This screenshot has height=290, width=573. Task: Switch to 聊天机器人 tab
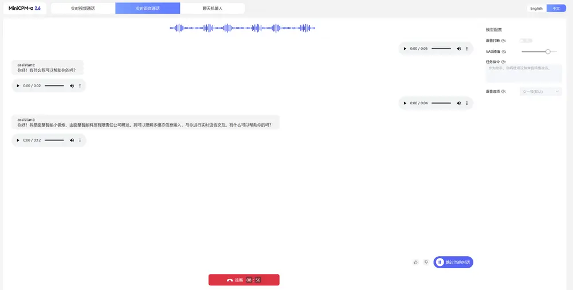213,9
